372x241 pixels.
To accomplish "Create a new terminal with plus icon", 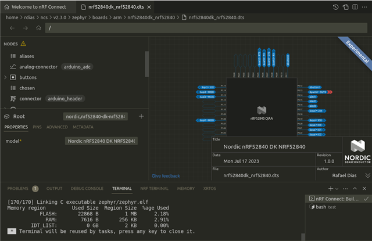I will (x=331, y=189).
